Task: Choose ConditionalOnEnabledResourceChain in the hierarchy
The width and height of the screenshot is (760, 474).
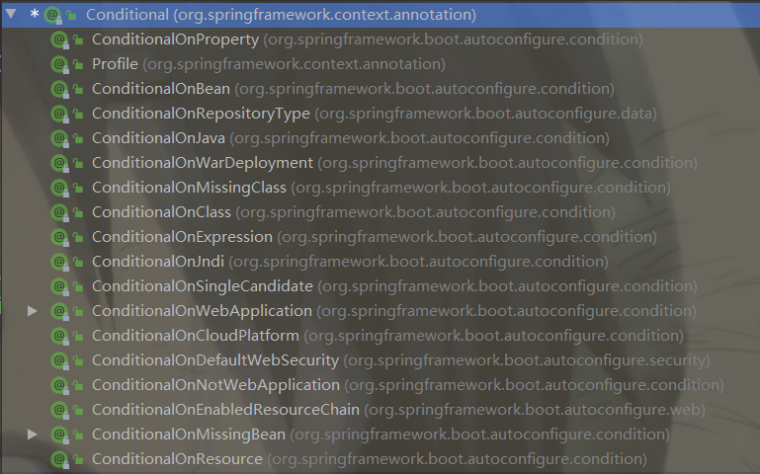Action: (225, 410)
